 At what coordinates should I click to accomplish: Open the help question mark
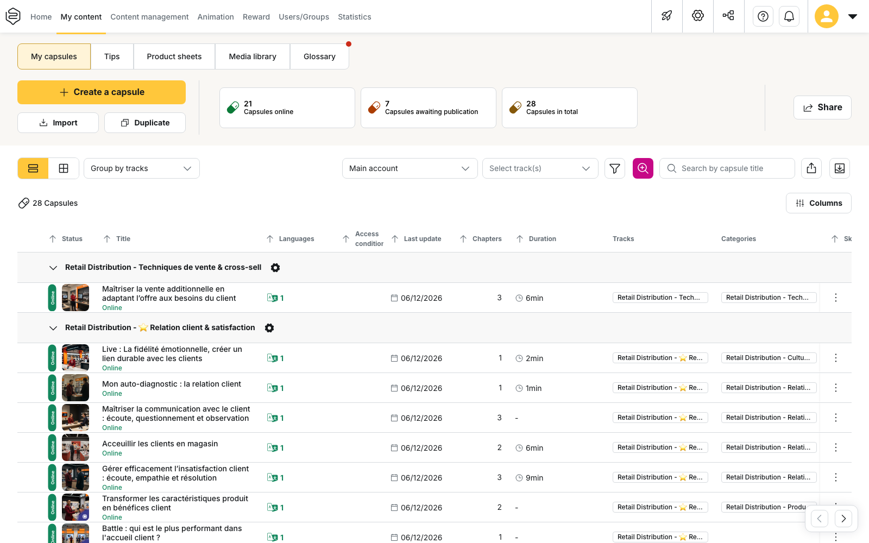(x=763, y=16)
